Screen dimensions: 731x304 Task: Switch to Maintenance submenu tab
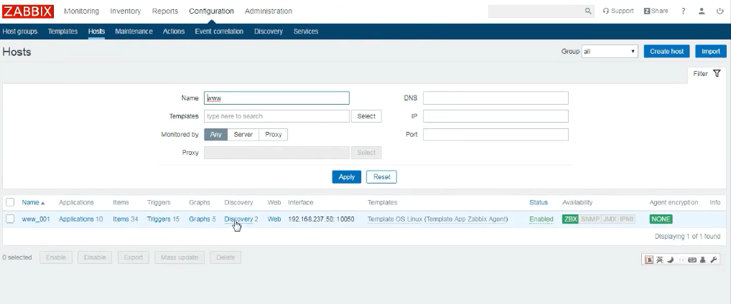134,32
